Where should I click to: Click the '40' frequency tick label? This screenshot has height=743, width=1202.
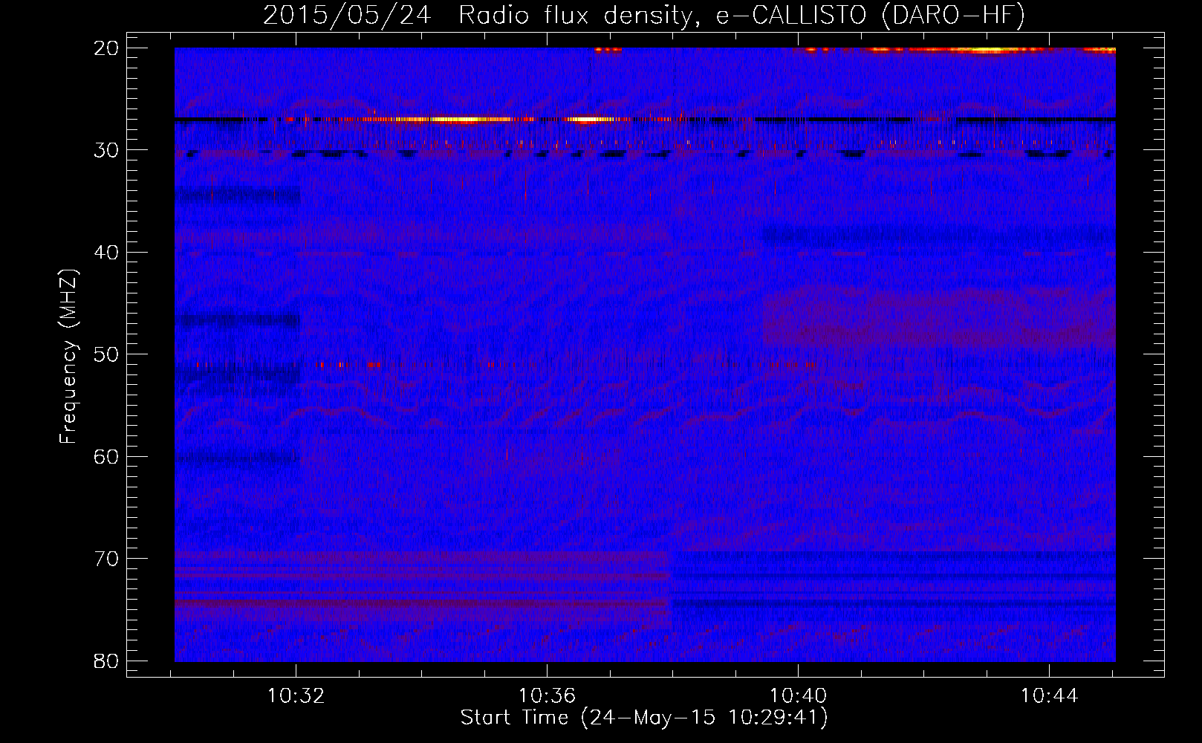pyautogui.click(x=107, y=253)
